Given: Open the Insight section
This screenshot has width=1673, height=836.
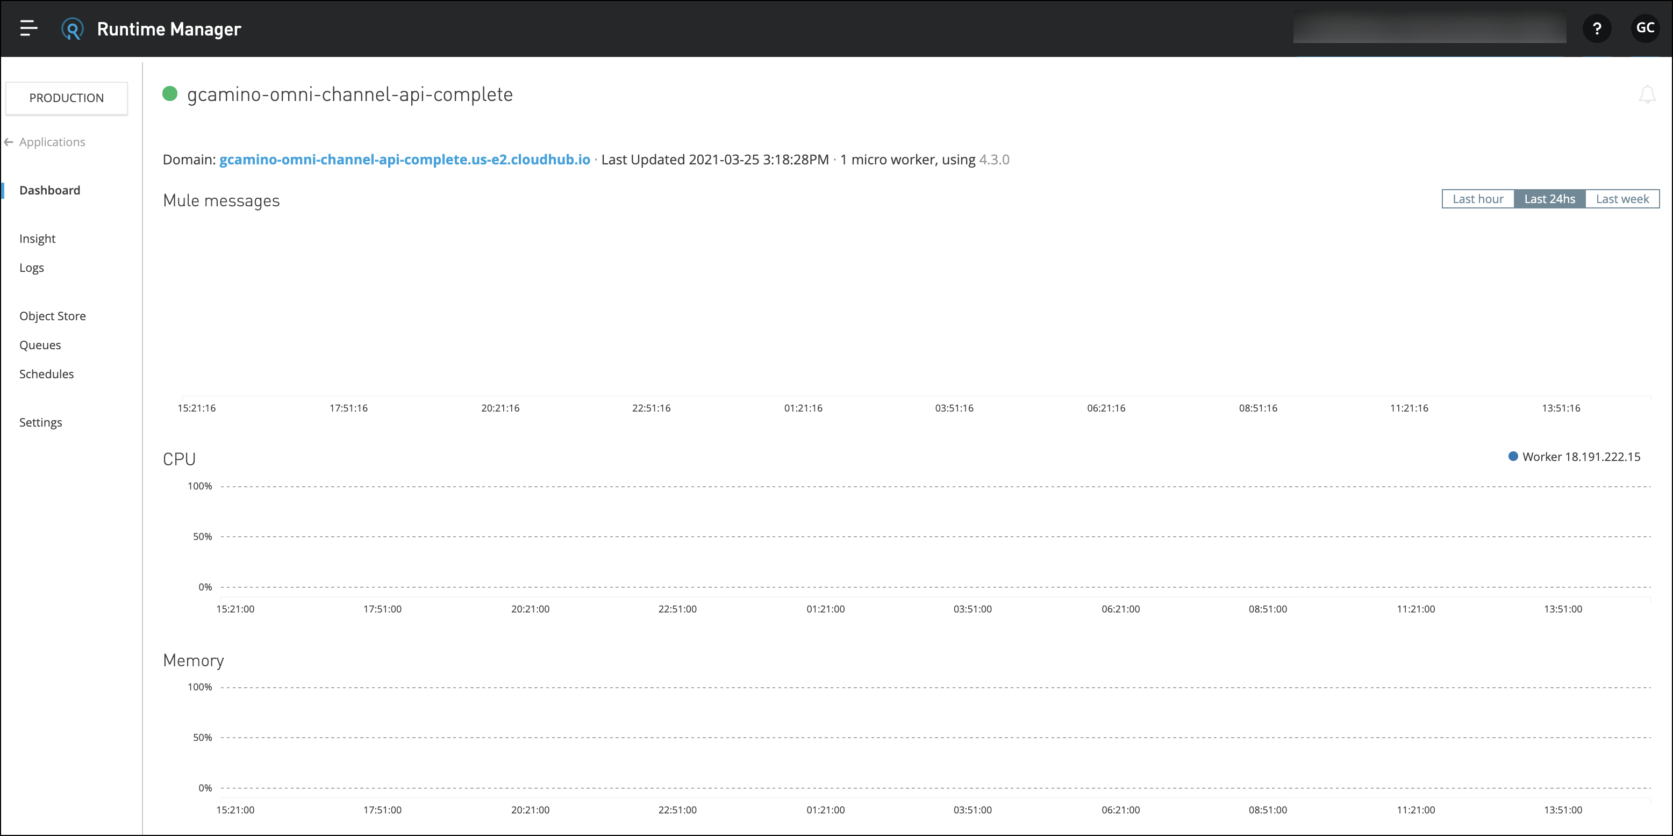Looking at the screenshot, I should pyautogui.click(x=37, y=239).
